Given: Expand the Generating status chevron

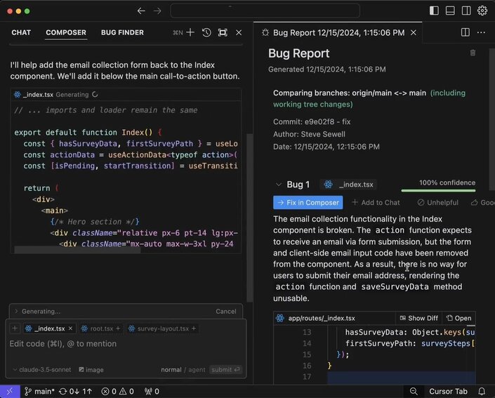Looking at the screenshot, I should (x=16, y=311).
